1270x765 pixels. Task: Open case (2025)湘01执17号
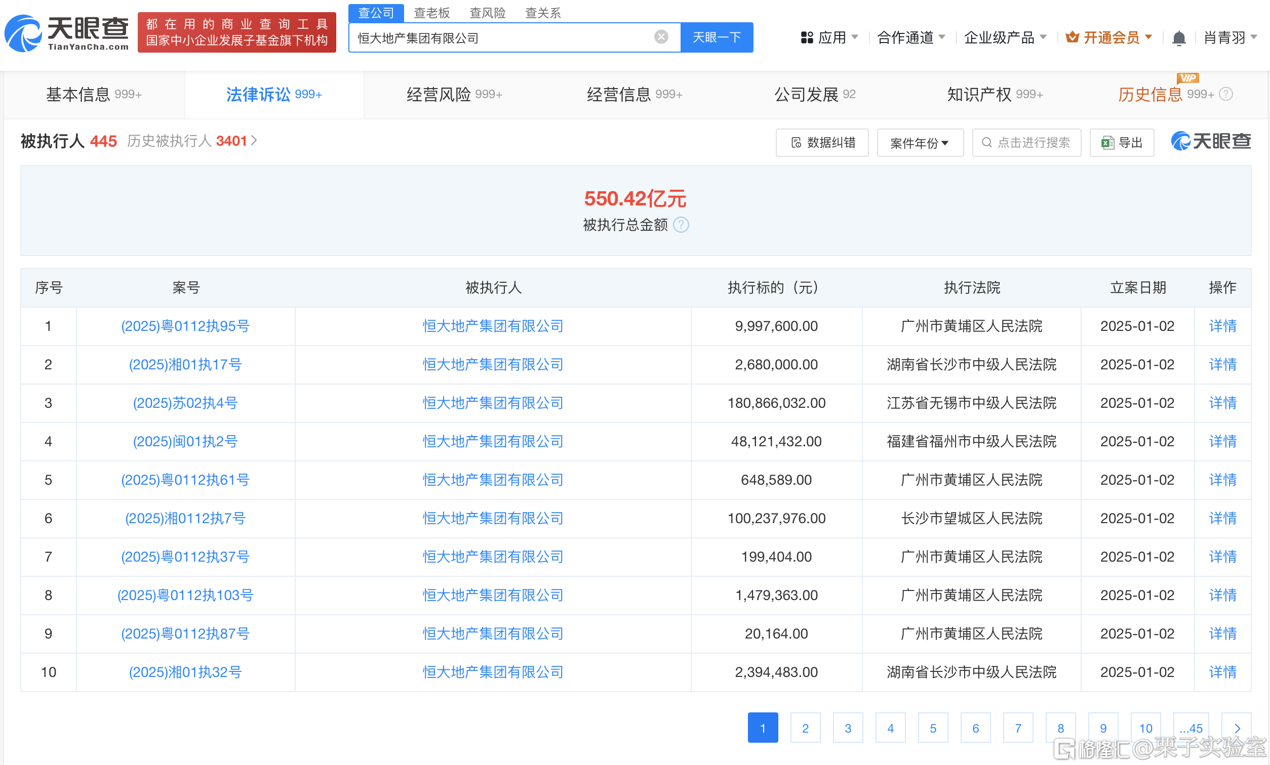tap(185, 365)
